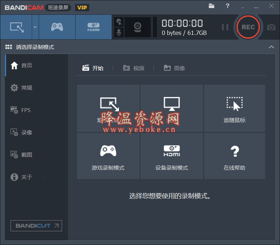The height and width of the screenshot is (245, 280).
Task: Choose the fullscreen recording tile
Action: (x=172, y=109)
